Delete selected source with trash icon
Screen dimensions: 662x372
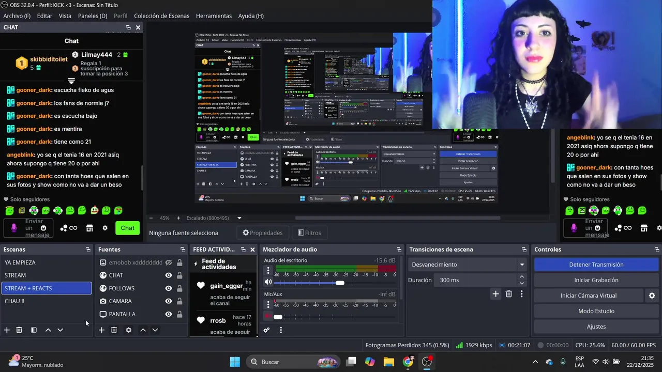coord(114,330)
